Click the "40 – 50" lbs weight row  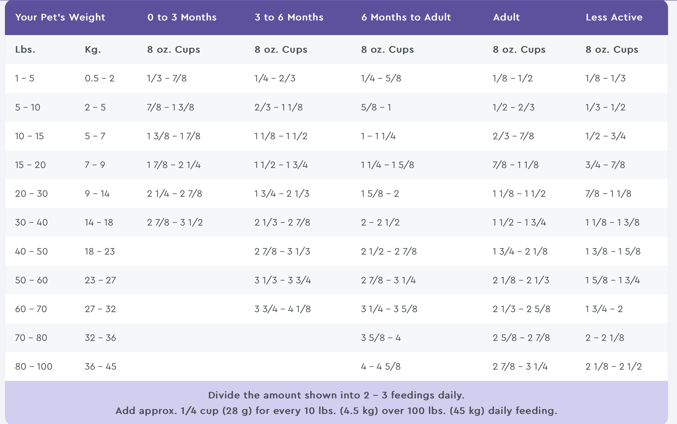(x=31, y=251)
